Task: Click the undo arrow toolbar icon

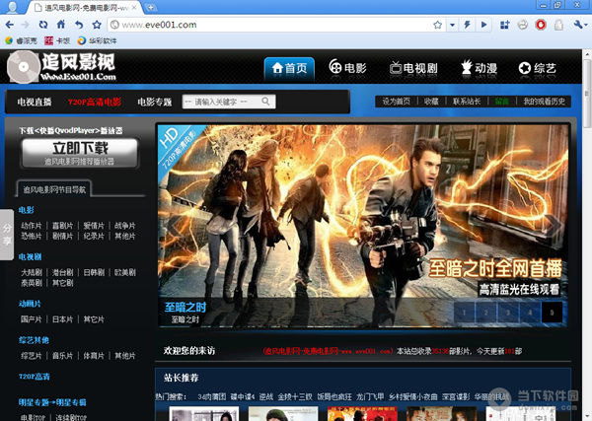Action: point(79,25)
